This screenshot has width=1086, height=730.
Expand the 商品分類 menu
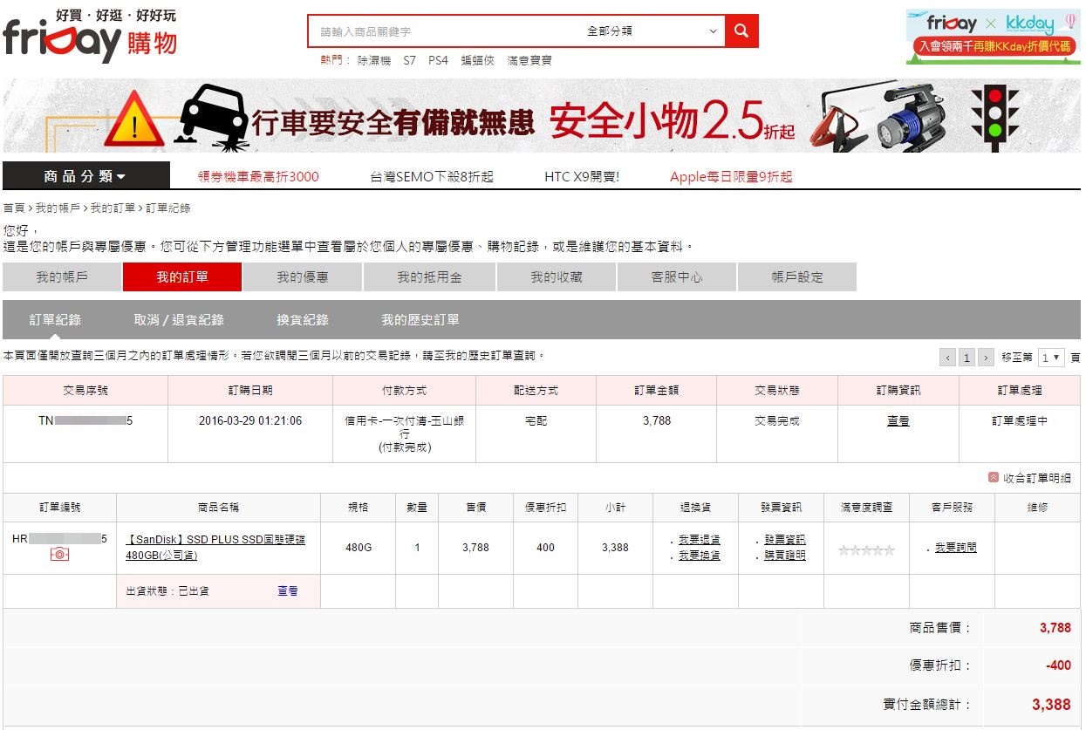[x=85, y=176]
